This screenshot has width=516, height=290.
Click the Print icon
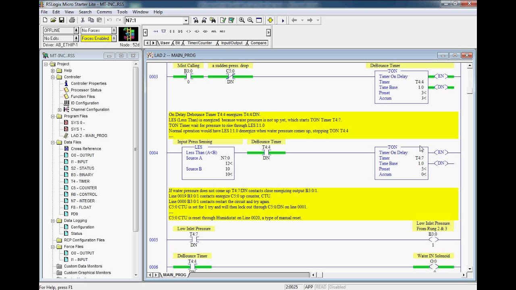point(72,20)
